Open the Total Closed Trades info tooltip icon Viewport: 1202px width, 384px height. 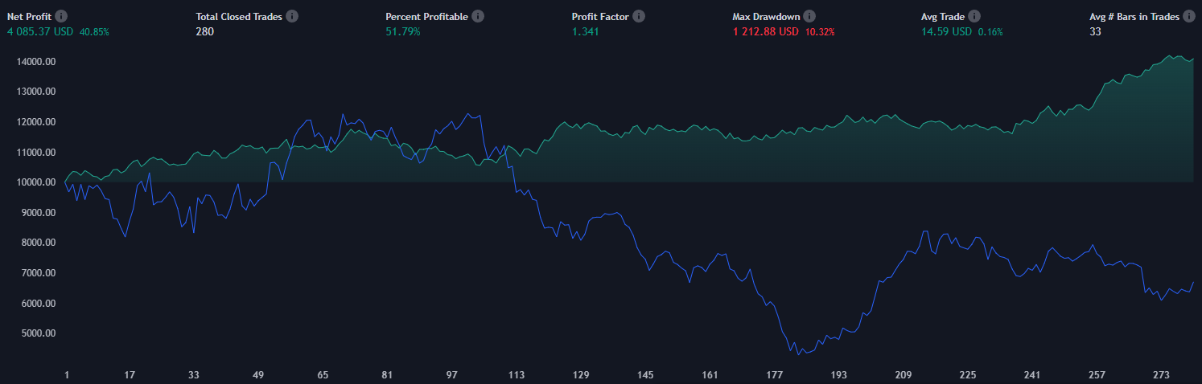click(x=292, y=16)
